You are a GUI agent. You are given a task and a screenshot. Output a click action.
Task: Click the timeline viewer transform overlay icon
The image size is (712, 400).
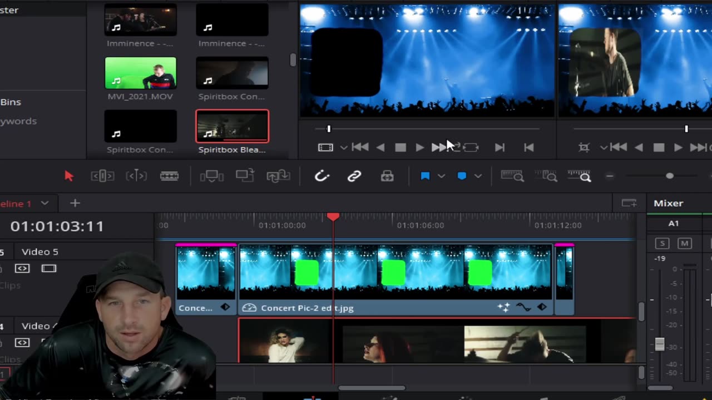point(584,147)
